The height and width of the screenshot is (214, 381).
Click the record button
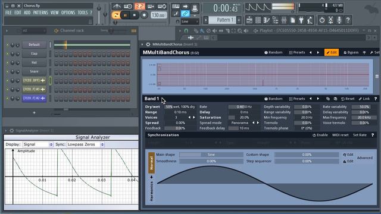[x=144, y=15]
